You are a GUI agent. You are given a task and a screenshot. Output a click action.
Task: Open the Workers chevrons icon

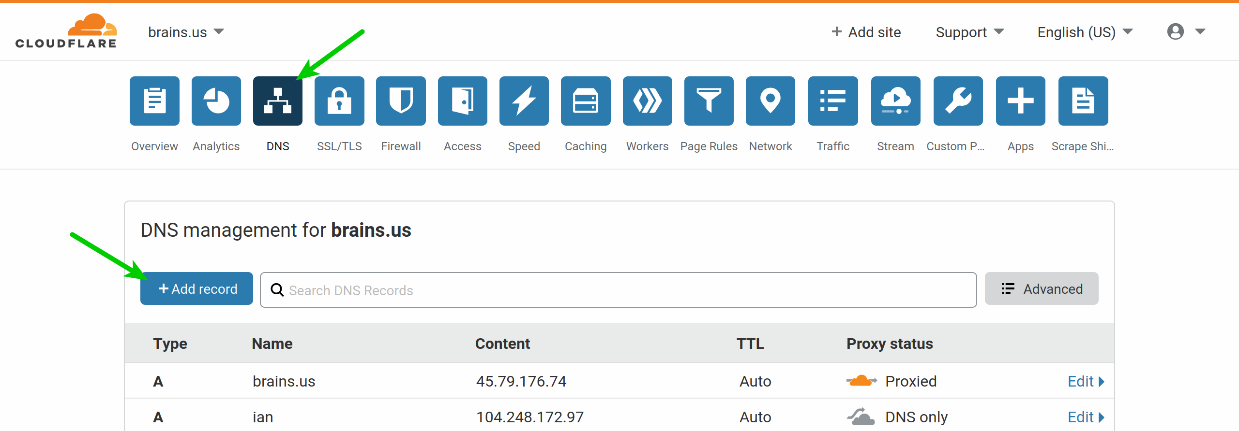pyautogui.click(x=648, y=101)
